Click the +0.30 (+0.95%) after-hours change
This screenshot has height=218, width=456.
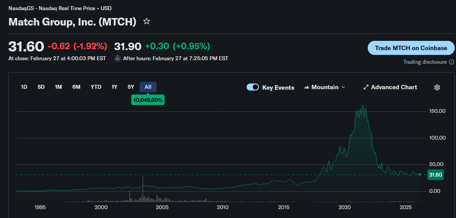[x=177, y=46]
